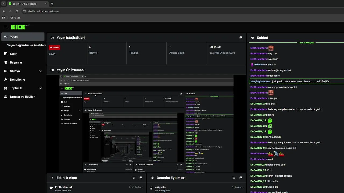
Task: Open a new browser tab
Action: click(52, 4)
